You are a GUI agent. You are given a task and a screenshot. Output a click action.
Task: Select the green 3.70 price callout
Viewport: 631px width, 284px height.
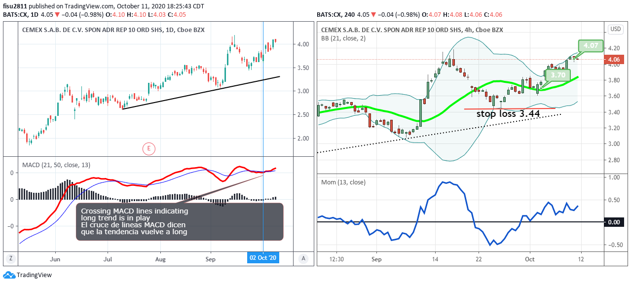pos(558,75)
